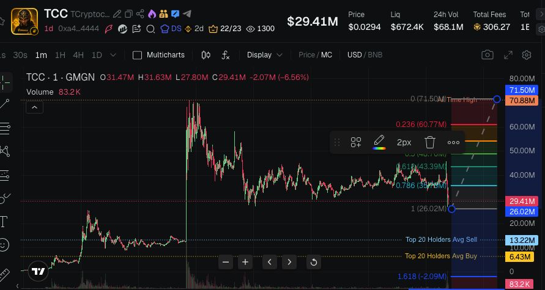The image size is (545, 290).
Task: Select the Text annotation tool
Action: 4,222
